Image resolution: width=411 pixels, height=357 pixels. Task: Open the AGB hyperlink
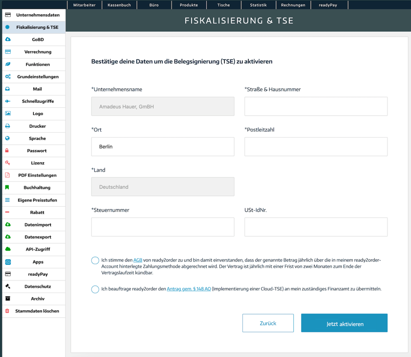[138, 260]
